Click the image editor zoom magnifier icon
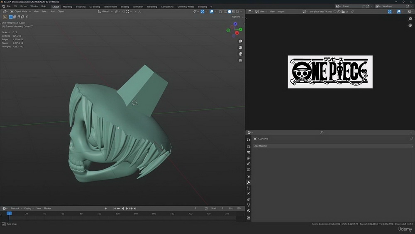Viewport: 415px width, 234px height. coord(410,19)
